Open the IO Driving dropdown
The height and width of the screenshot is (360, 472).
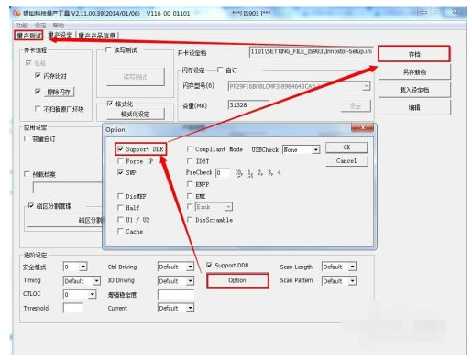[x=176, y=281]
